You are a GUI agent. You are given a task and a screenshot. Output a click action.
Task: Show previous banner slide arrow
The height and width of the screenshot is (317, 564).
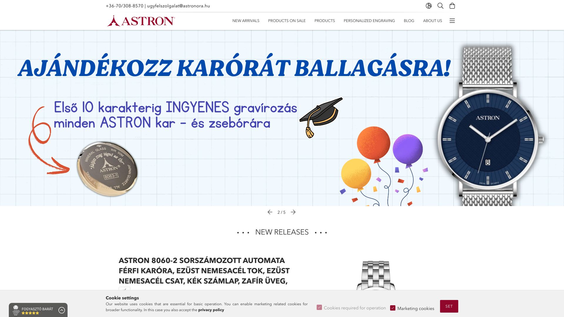270,212
